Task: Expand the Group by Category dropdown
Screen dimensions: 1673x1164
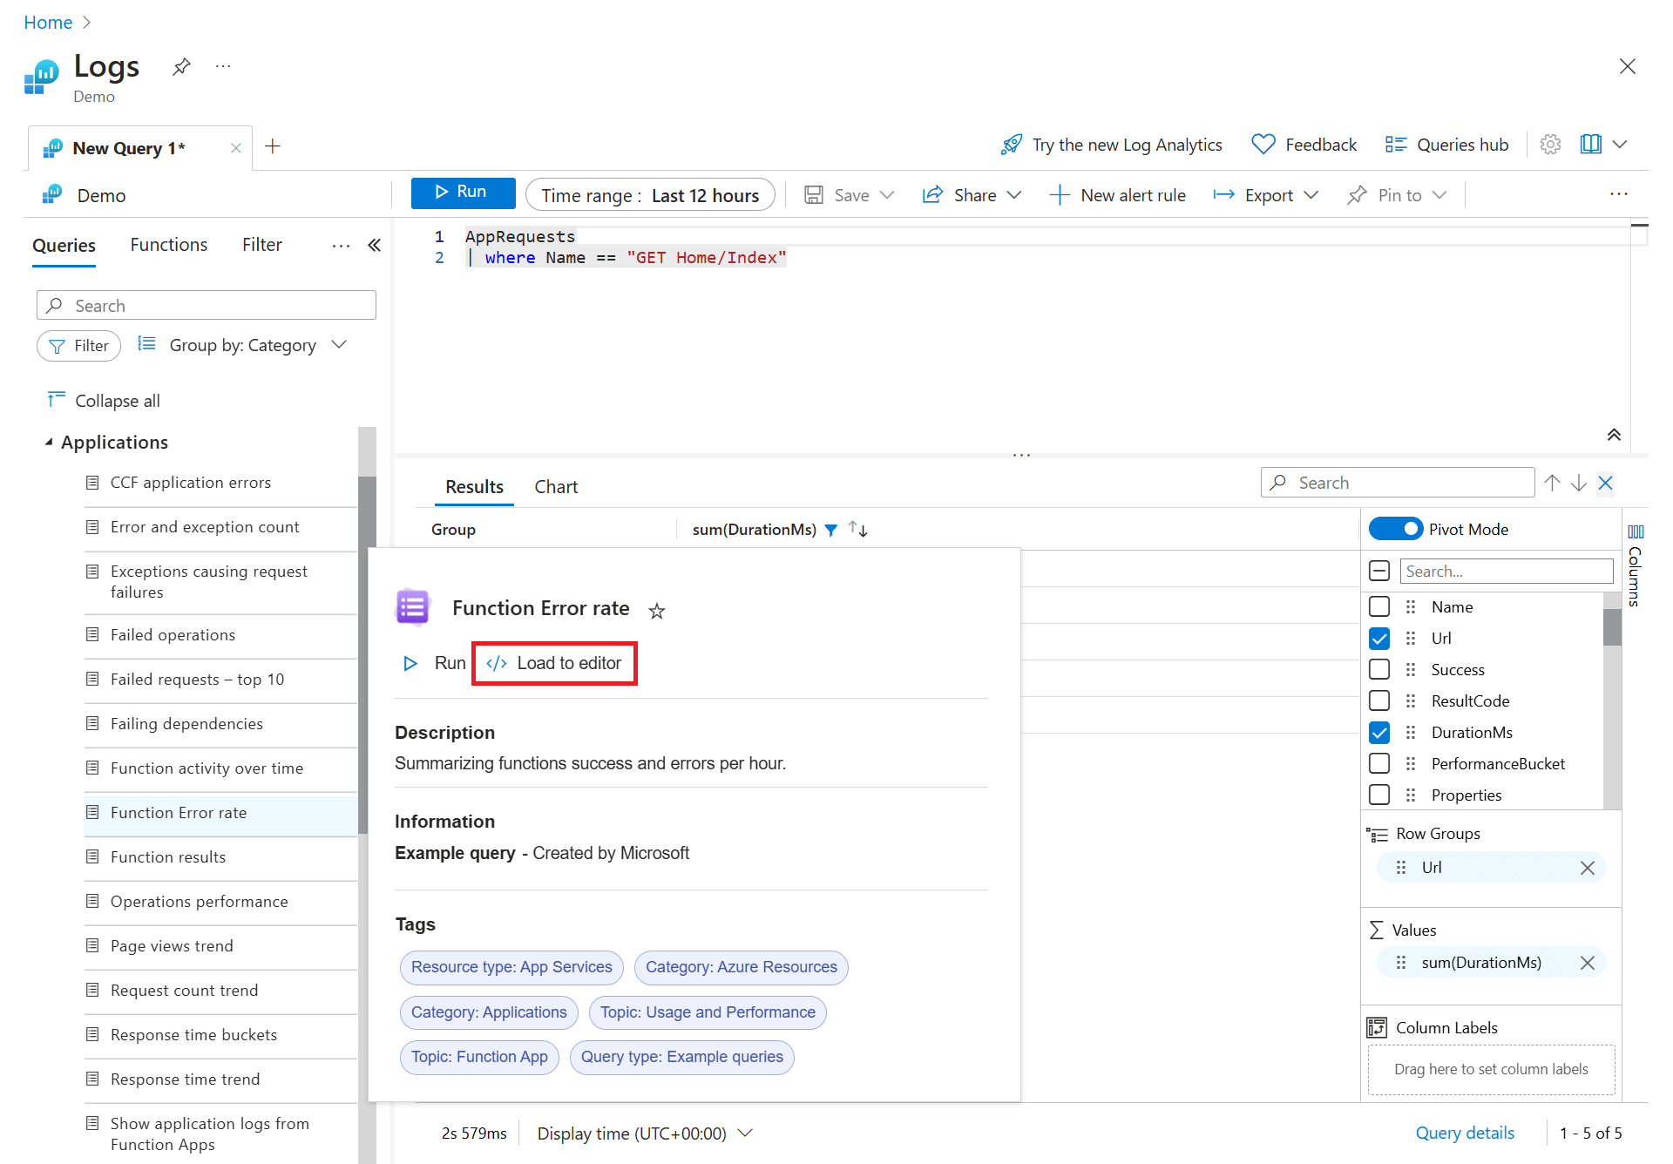Action: pyautogui.click(x=243, y=346)
